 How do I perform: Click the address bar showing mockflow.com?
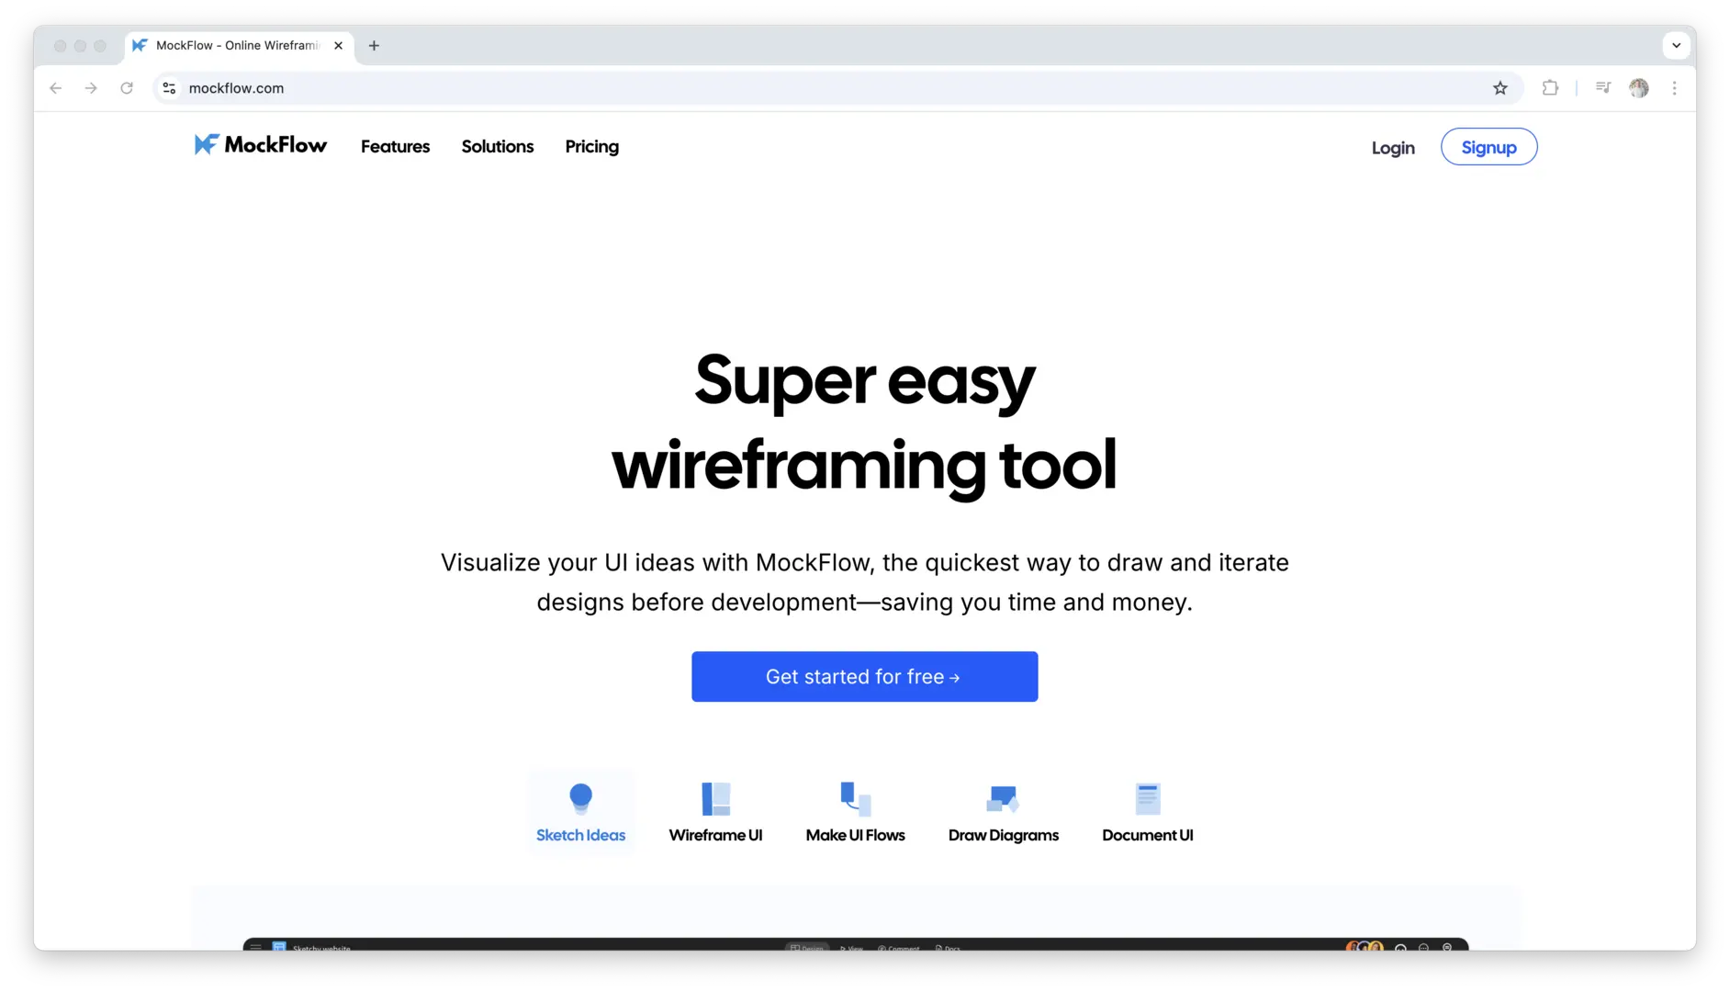click(836, 88)
